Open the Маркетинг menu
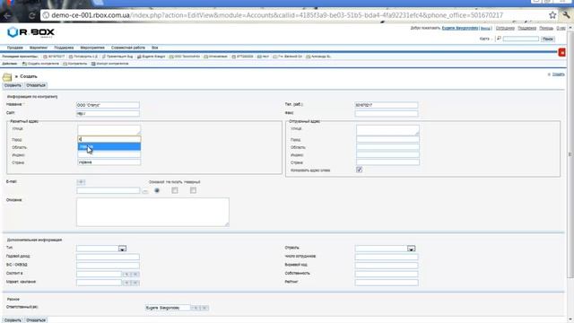This screenshot has width=574, height=323. [39, 48]
